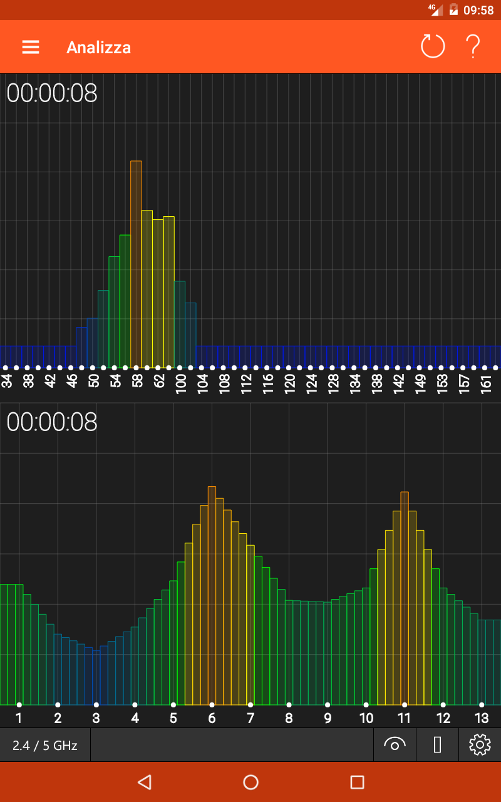501x802 pixels.
Task: Select channel 120 label on 5 GHz chart
Action: coord(289,383)
